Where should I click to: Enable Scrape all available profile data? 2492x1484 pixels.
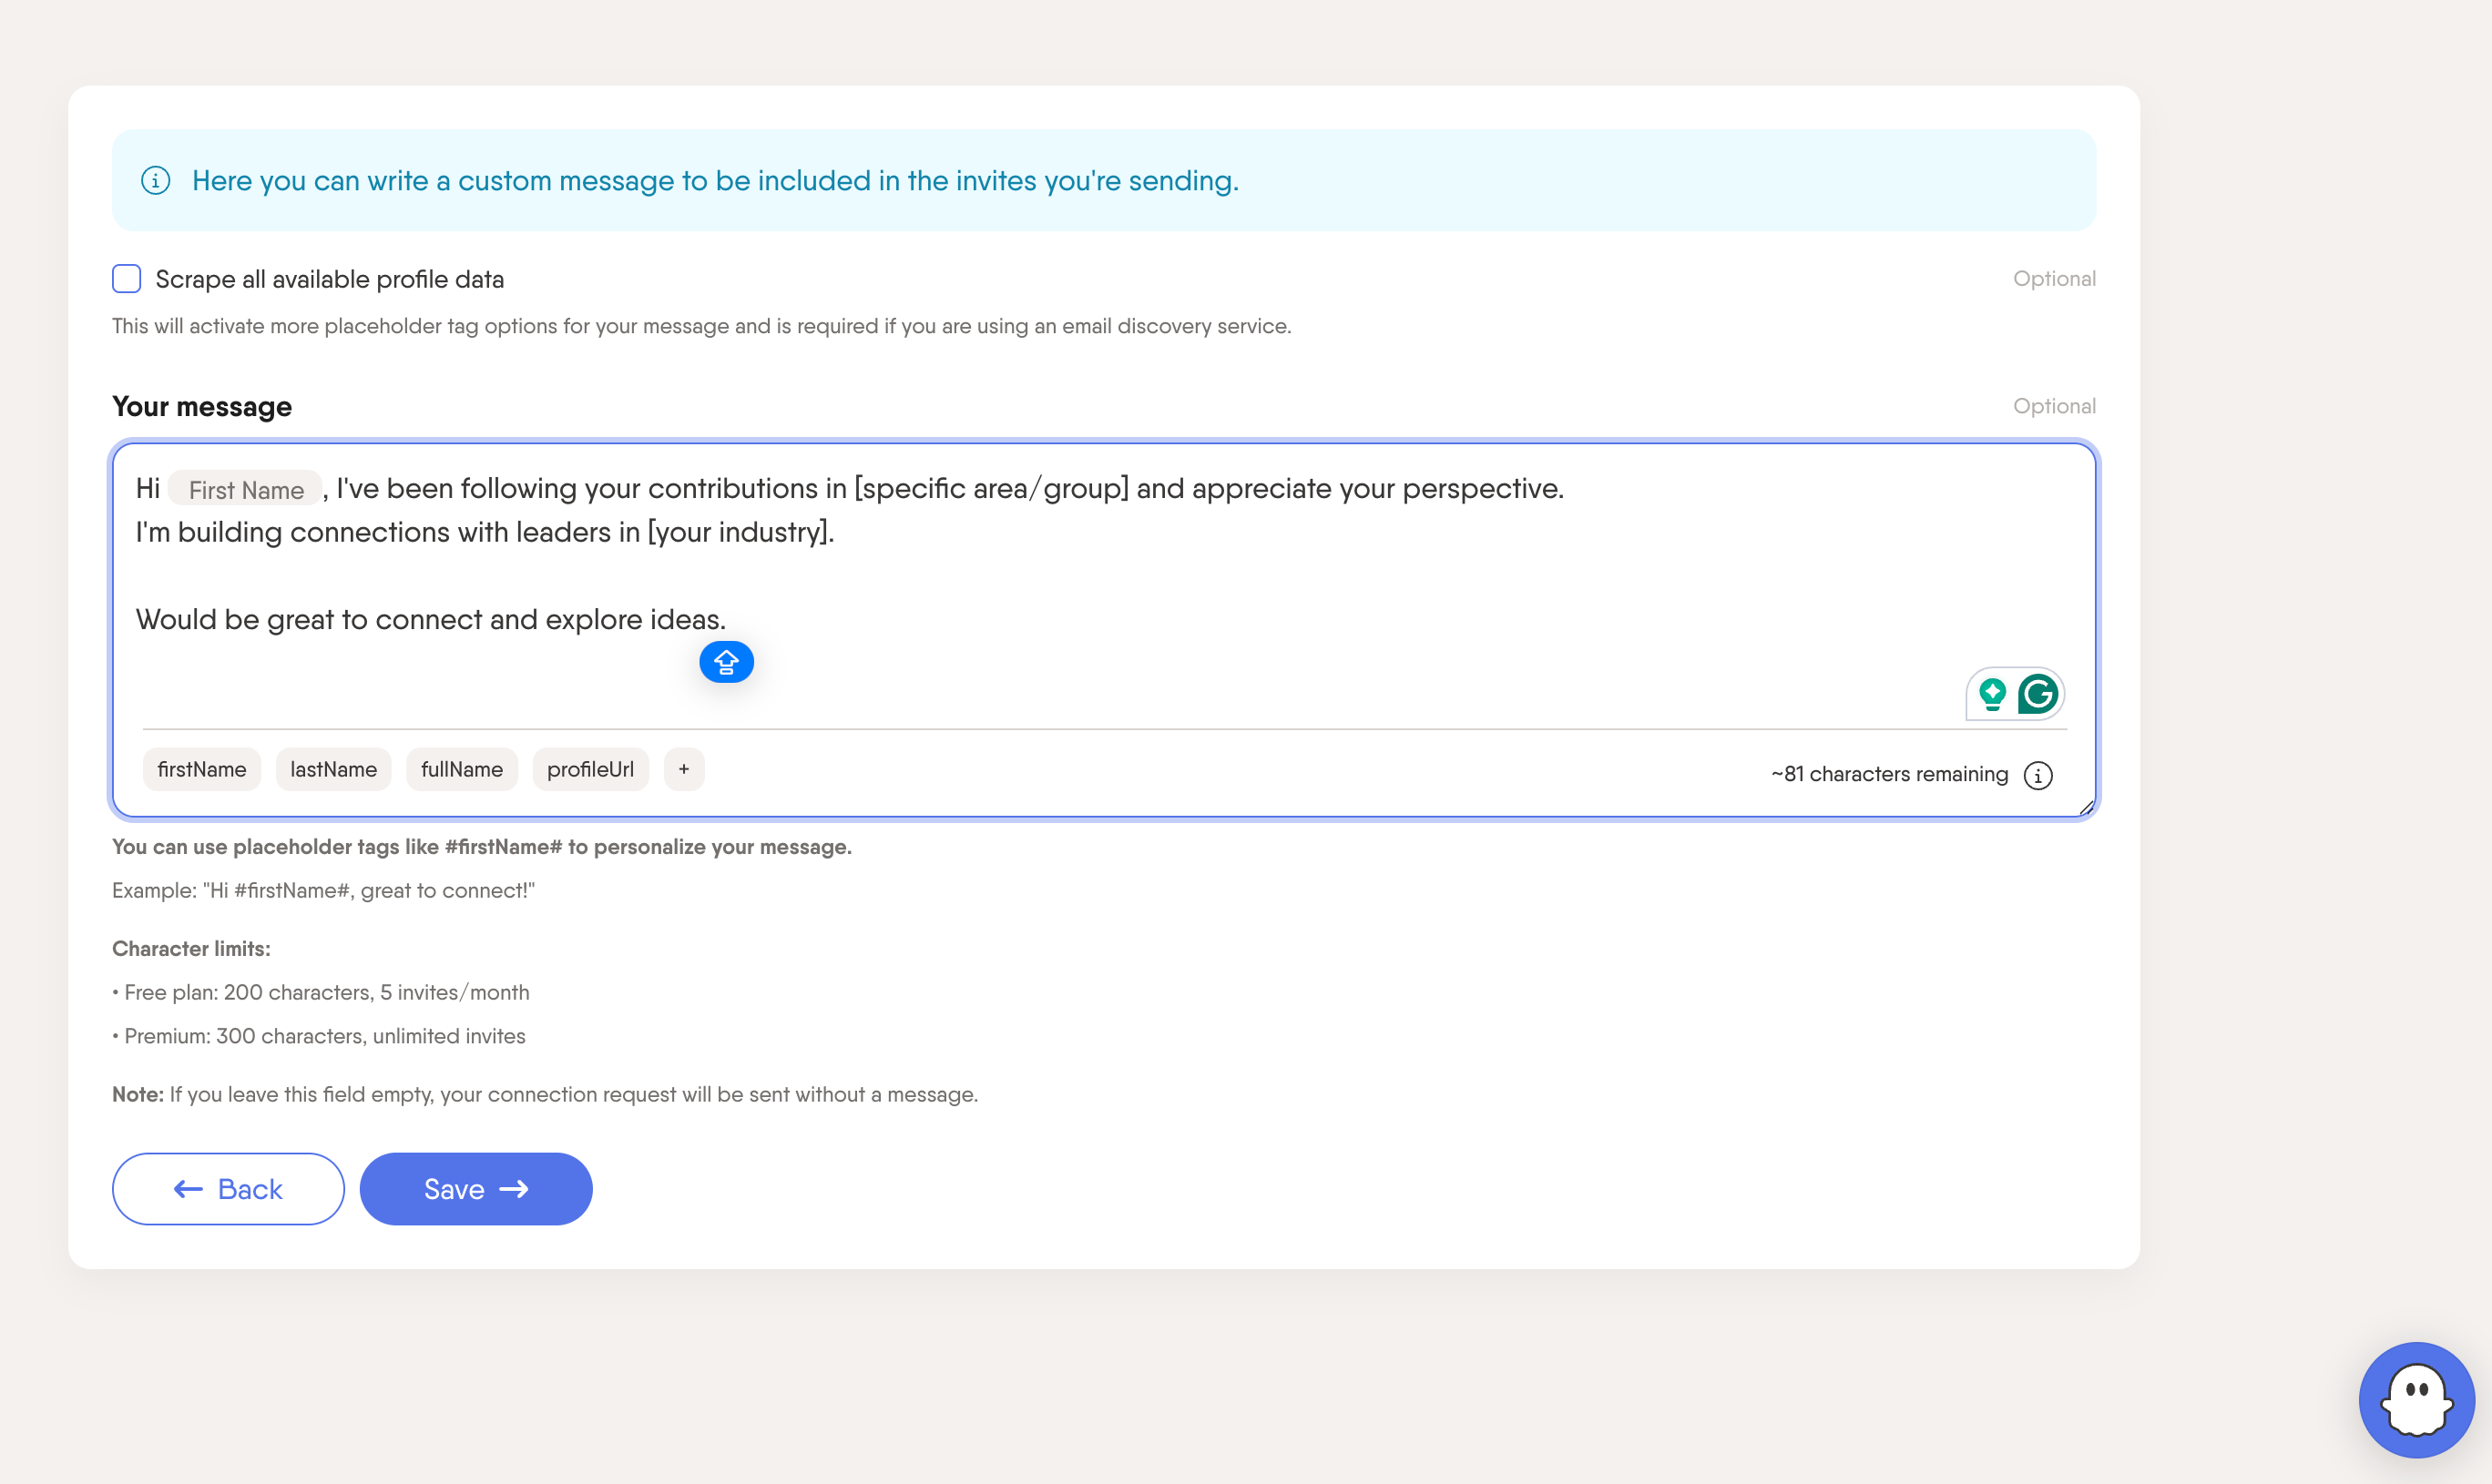click(x=127, y=279)
